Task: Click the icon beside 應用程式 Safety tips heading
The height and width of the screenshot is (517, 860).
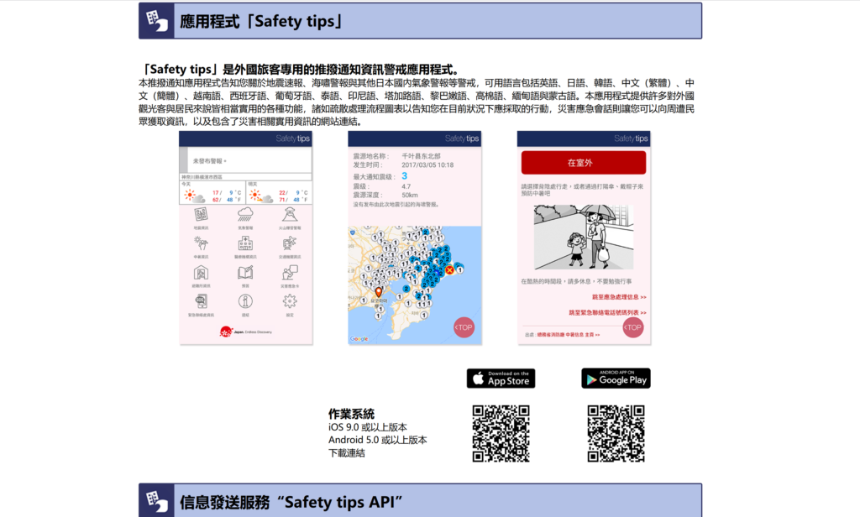Action: tap(156, 20)
